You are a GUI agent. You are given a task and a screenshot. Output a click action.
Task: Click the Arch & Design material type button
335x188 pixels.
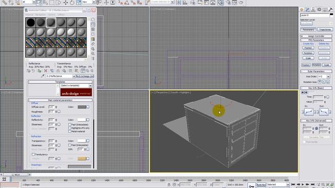[85, 76]
